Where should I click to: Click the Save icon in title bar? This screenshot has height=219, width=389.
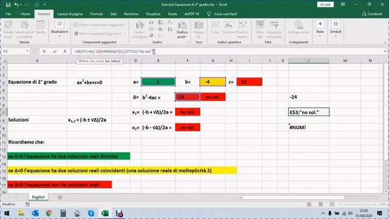tap(8, 5)
